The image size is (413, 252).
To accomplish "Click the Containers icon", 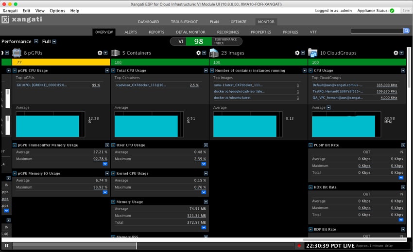I will tap(115, 53).
